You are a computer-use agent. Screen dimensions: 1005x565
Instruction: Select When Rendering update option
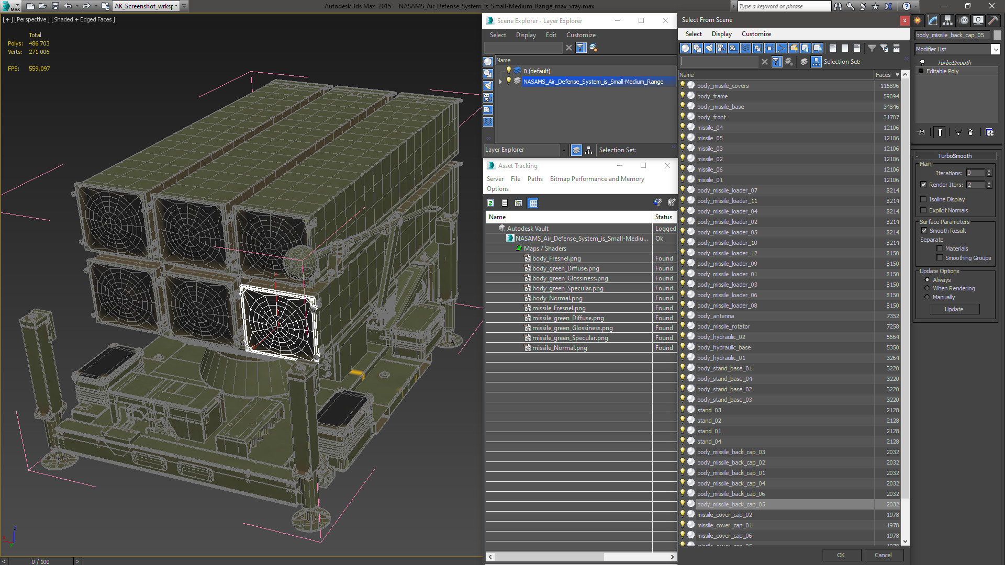(927, 288)
